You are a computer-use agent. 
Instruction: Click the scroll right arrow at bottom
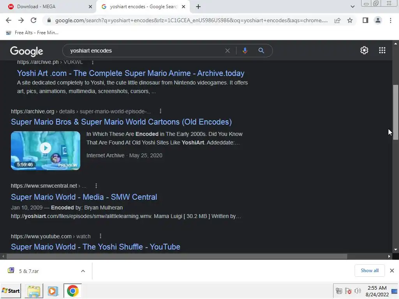coord(389,256)
